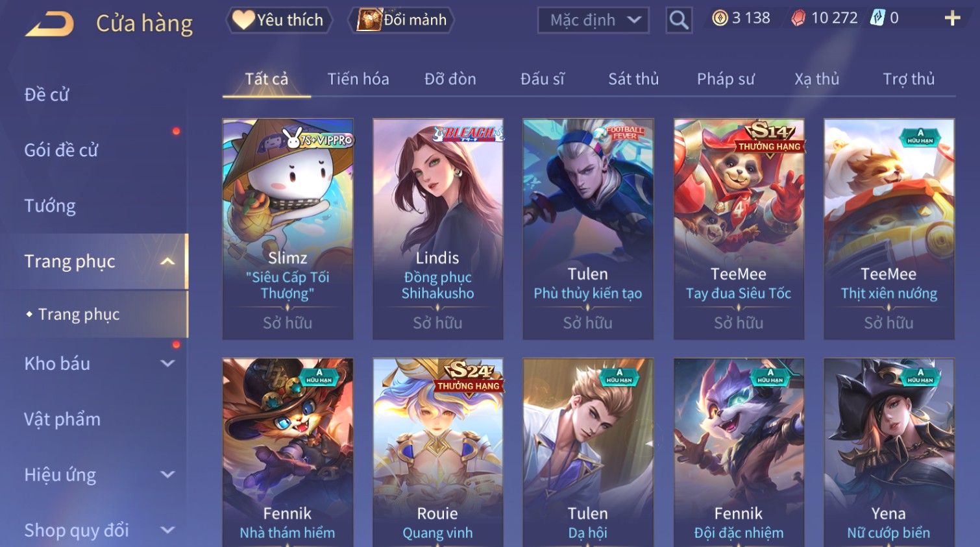Tap the blue voucher currency icon
Screen dimensions: 980x547
point(877,18)
